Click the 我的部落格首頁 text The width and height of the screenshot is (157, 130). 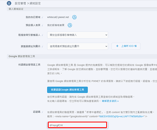click(56, 25)
